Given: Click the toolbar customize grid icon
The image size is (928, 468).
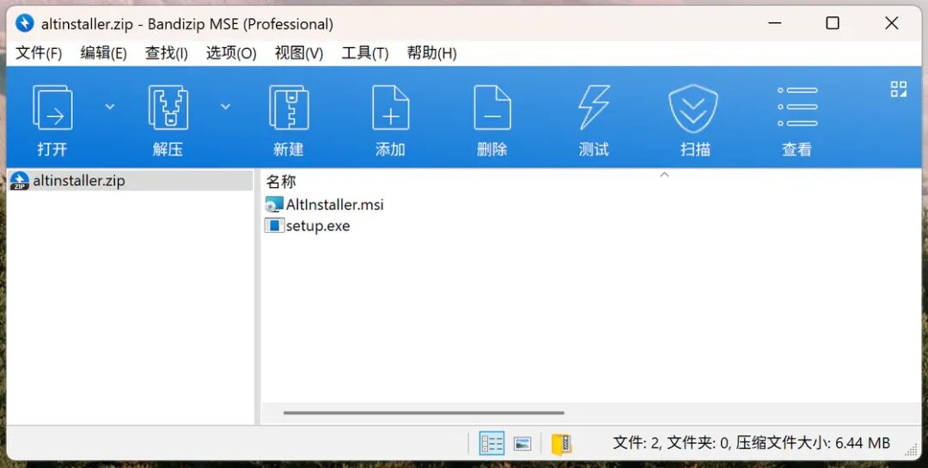Looking at the screenshot, I should [899, 89].
